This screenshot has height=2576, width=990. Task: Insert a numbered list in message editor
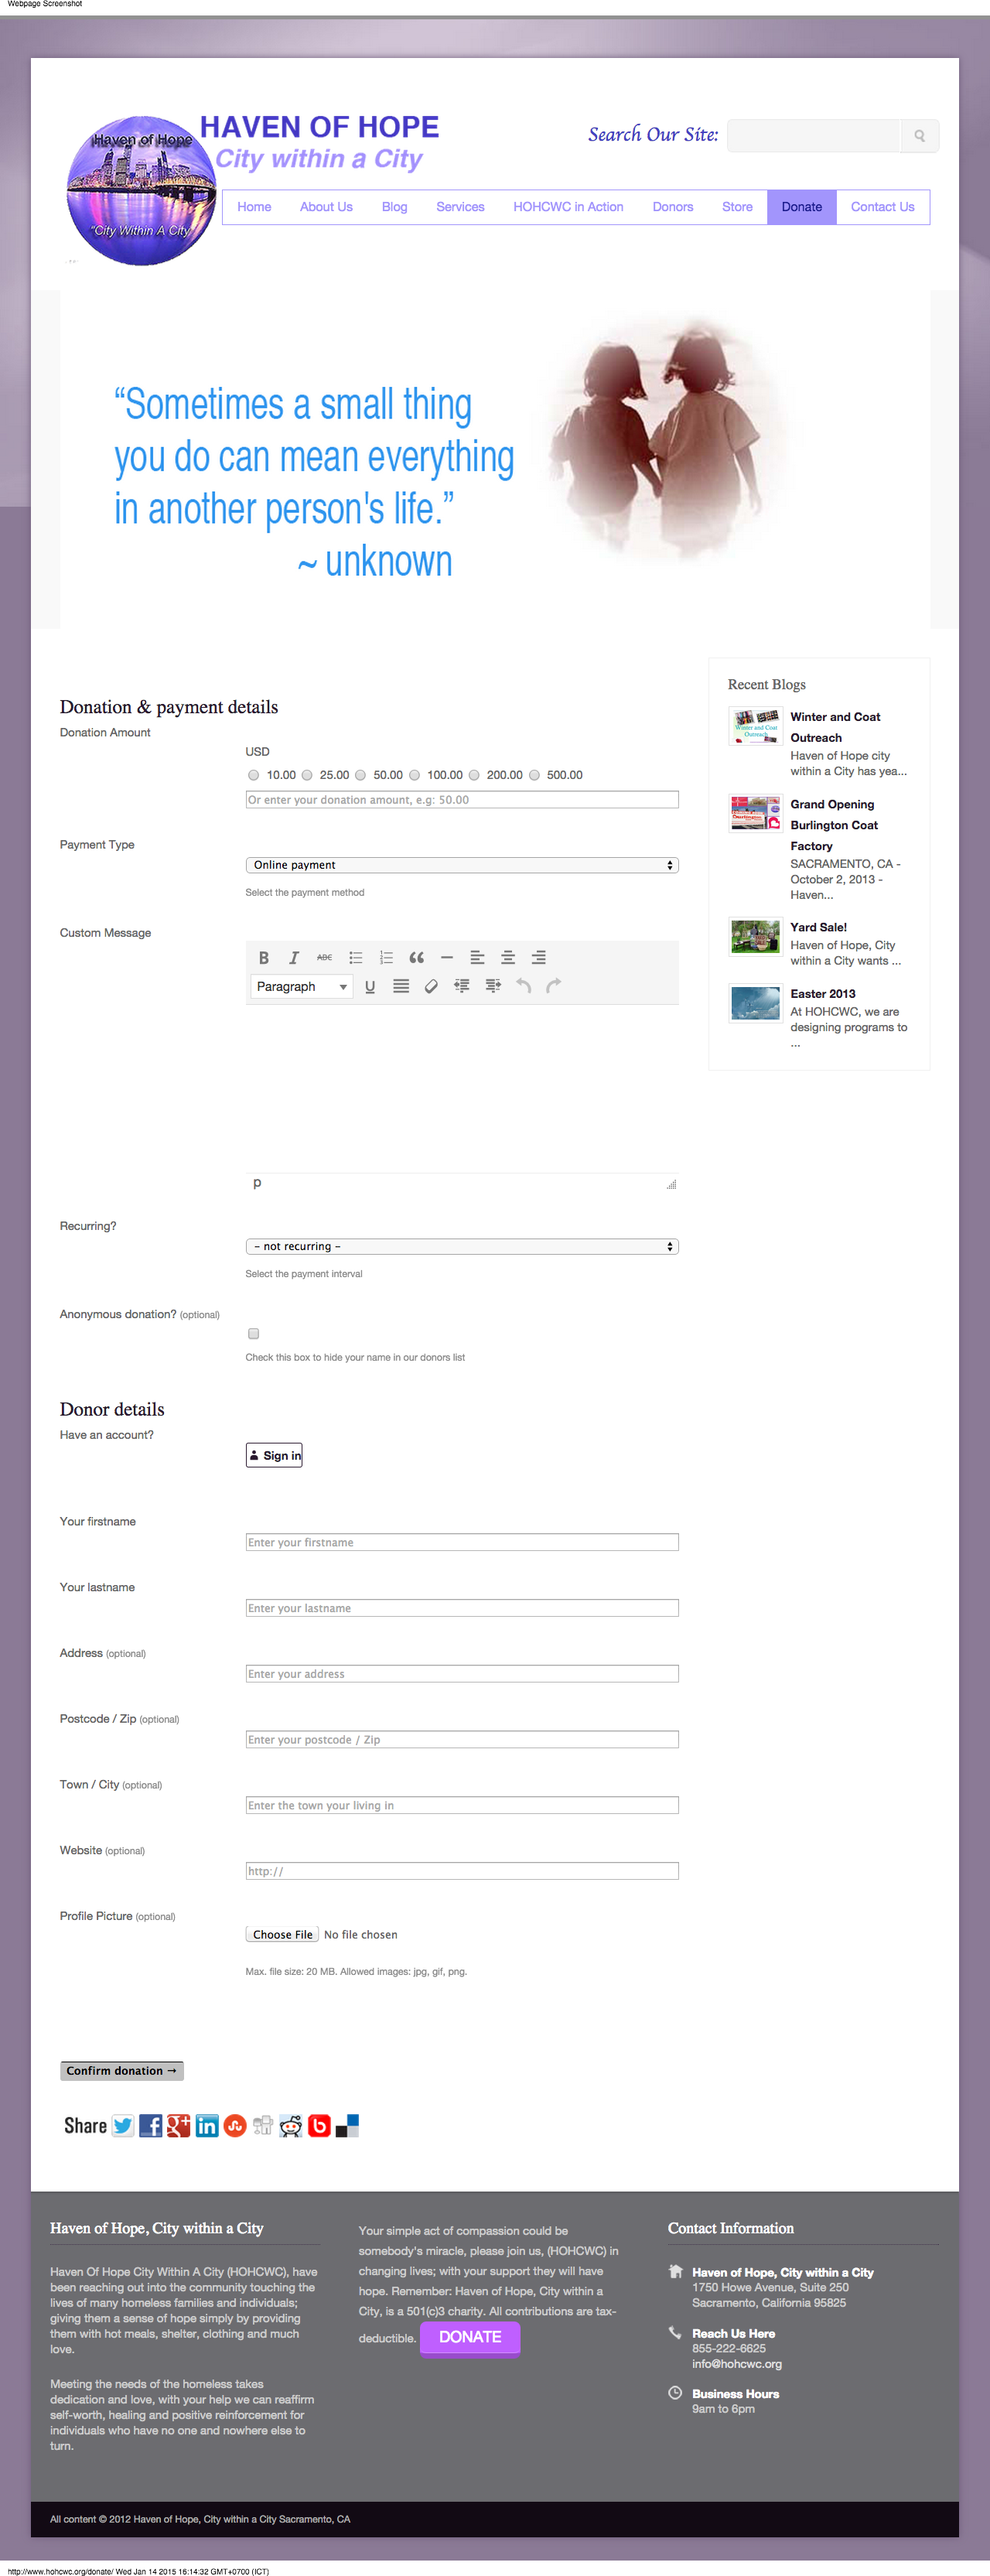pos(386,957)
